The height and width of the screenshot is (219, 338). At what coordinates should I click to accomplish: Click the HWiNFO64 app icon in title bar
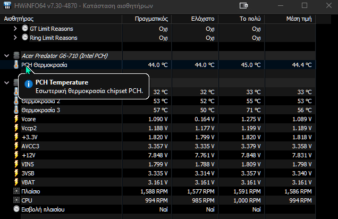tap(7, 5)
